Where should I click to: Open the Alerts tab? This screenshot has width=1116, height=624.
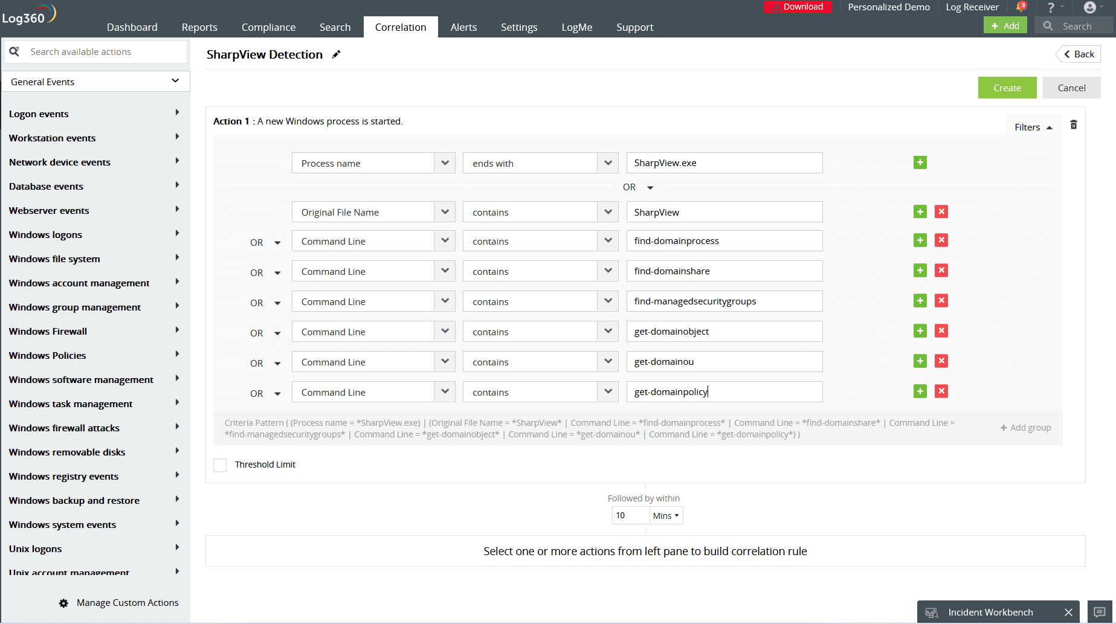click(x=463, y=27)
